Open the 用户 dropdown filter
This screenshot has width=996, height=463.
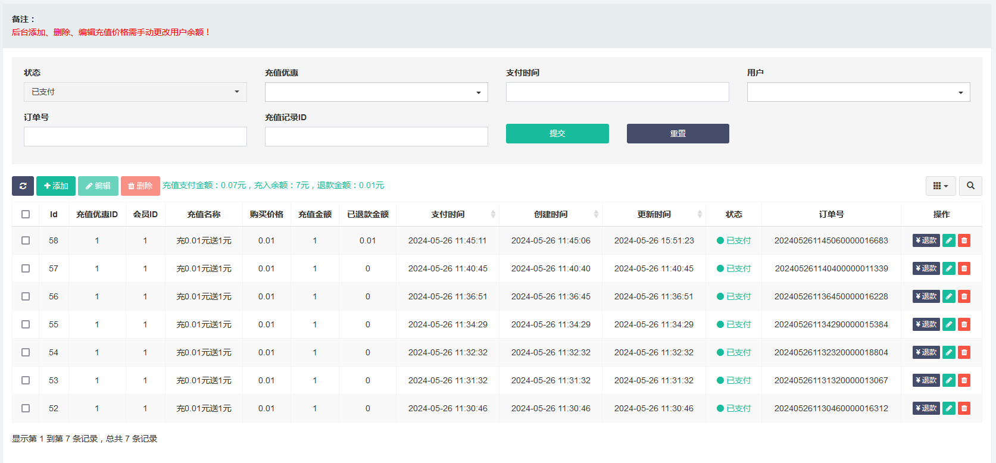click(x=858, y=92)
